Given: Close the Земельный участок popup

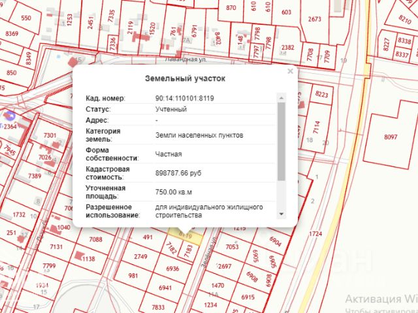Looking at the screenshot, I should (290, 71).
